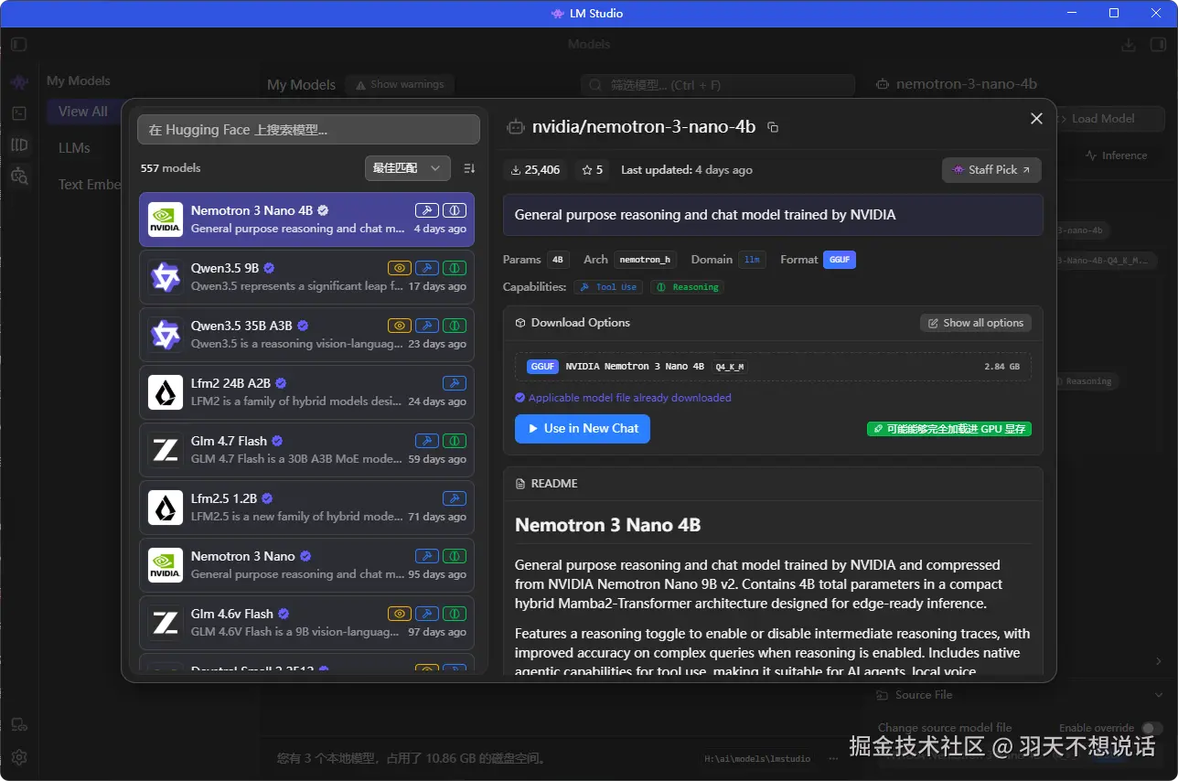
Task: Click the H:\ai\models\lmstudio path
Action: [757, 758]
